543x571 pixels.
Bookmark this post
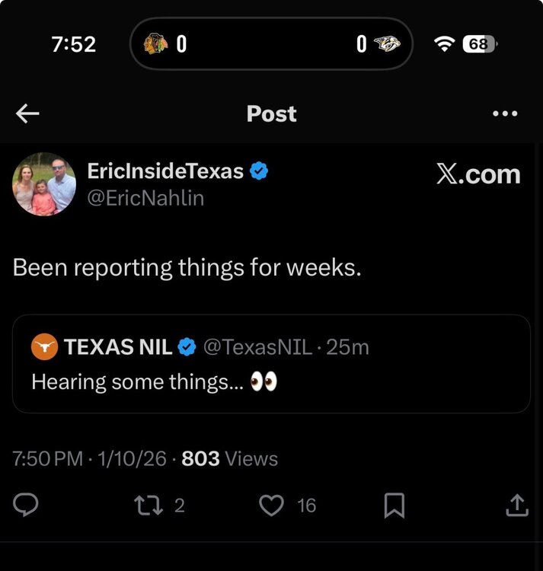point(394,506)
